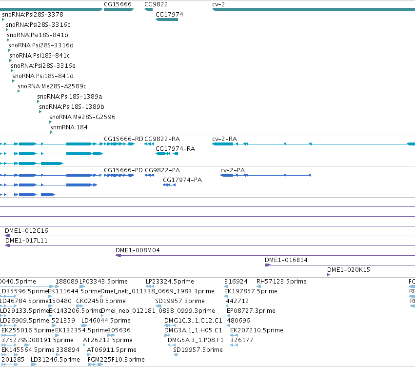415x367 pixels.
Task: Click EST AT06911.5prime
Action: coord(111,350)
